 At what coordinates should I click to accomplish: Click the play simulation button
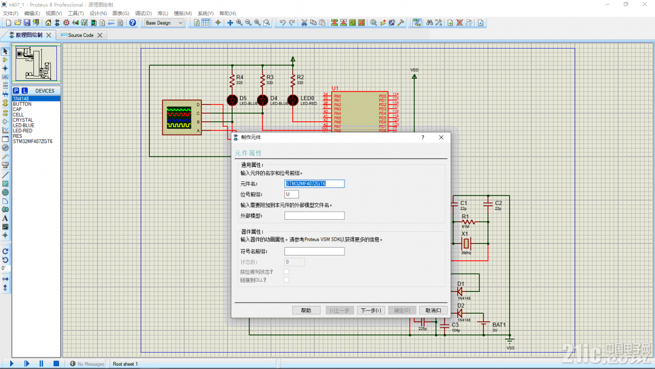tap(12, 364)
